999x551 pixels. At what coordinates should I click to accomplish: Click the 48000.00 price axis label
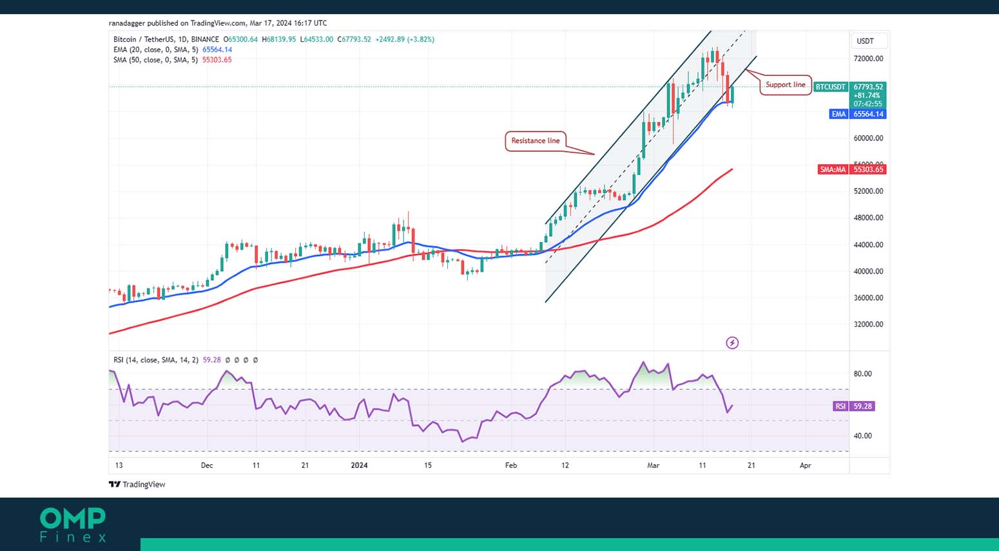(868, 218)
